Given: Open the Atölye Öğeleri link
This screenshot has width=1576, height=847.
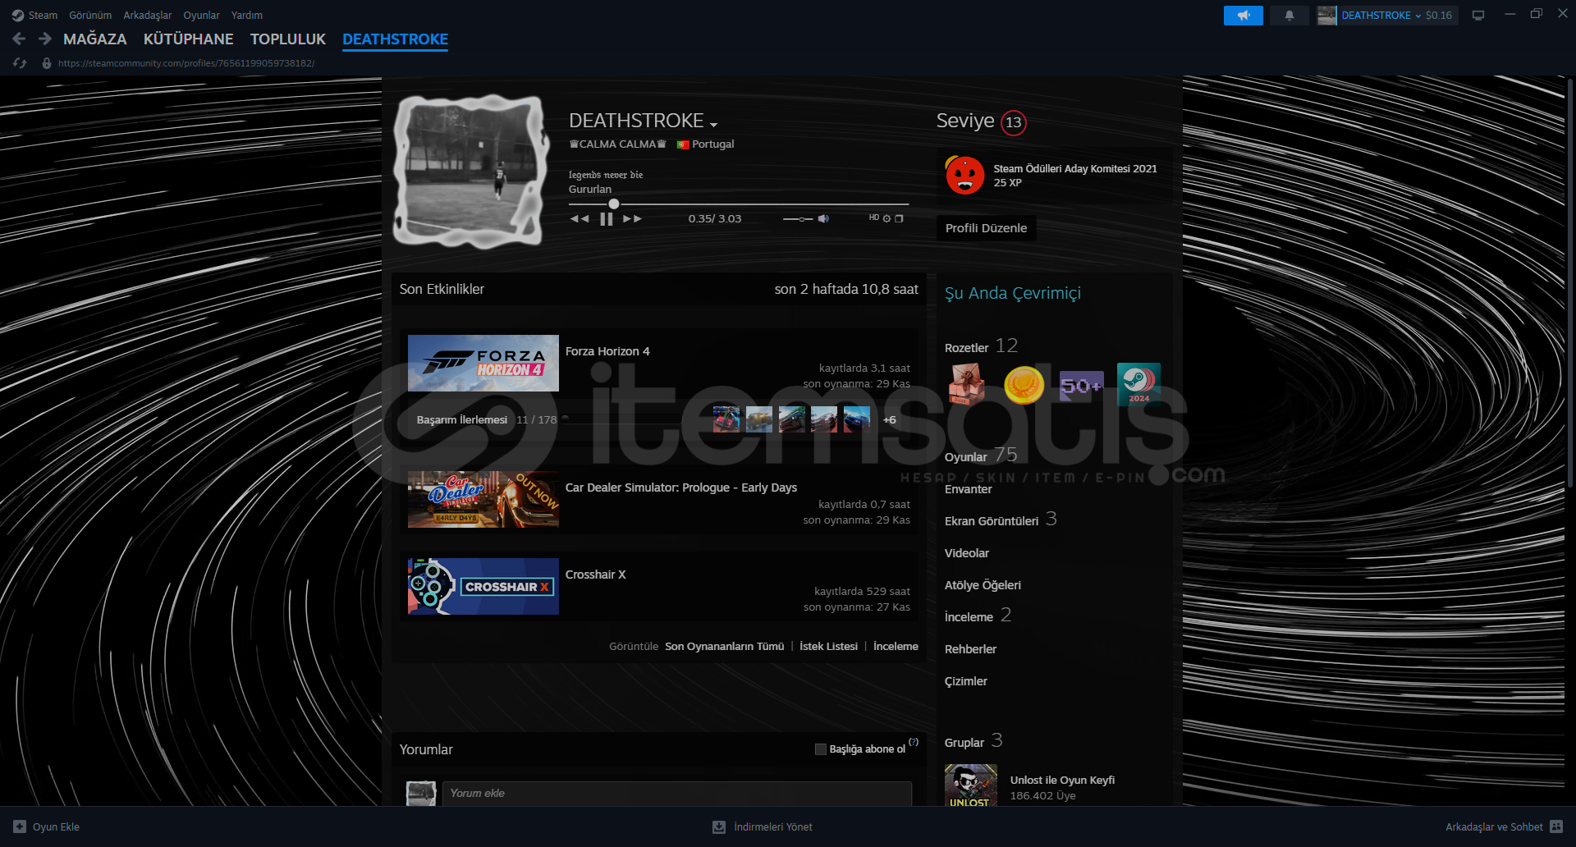Looking at the screenshot, I should coord(983,585).
